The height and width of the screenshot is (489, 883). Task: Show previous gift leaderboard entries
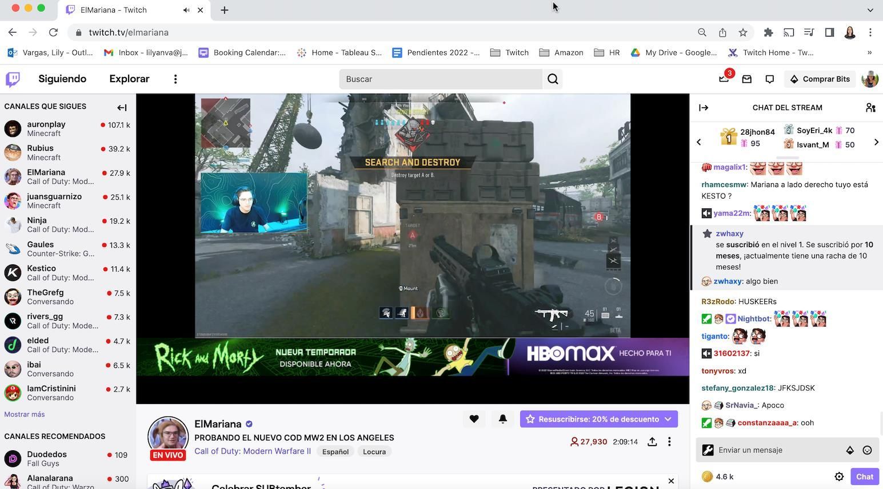(698, 142)
